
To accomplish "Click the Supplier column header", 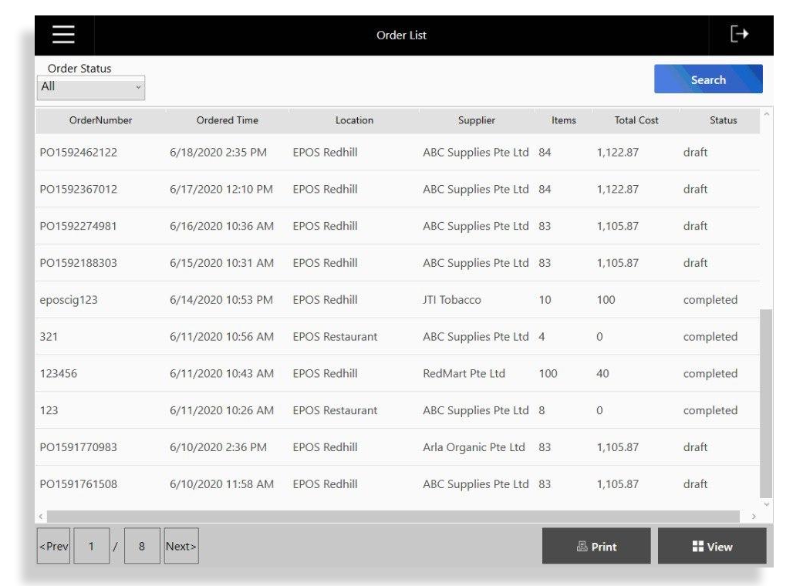I will [477, 120].
